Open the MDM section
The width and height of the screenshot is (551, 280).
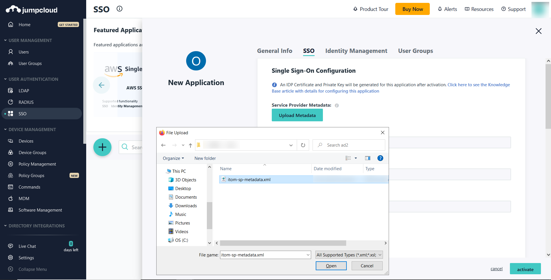point(24,198)
